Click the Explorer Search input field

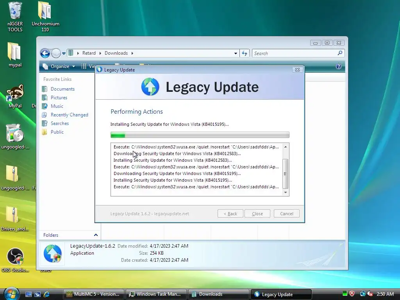[295, 53]
